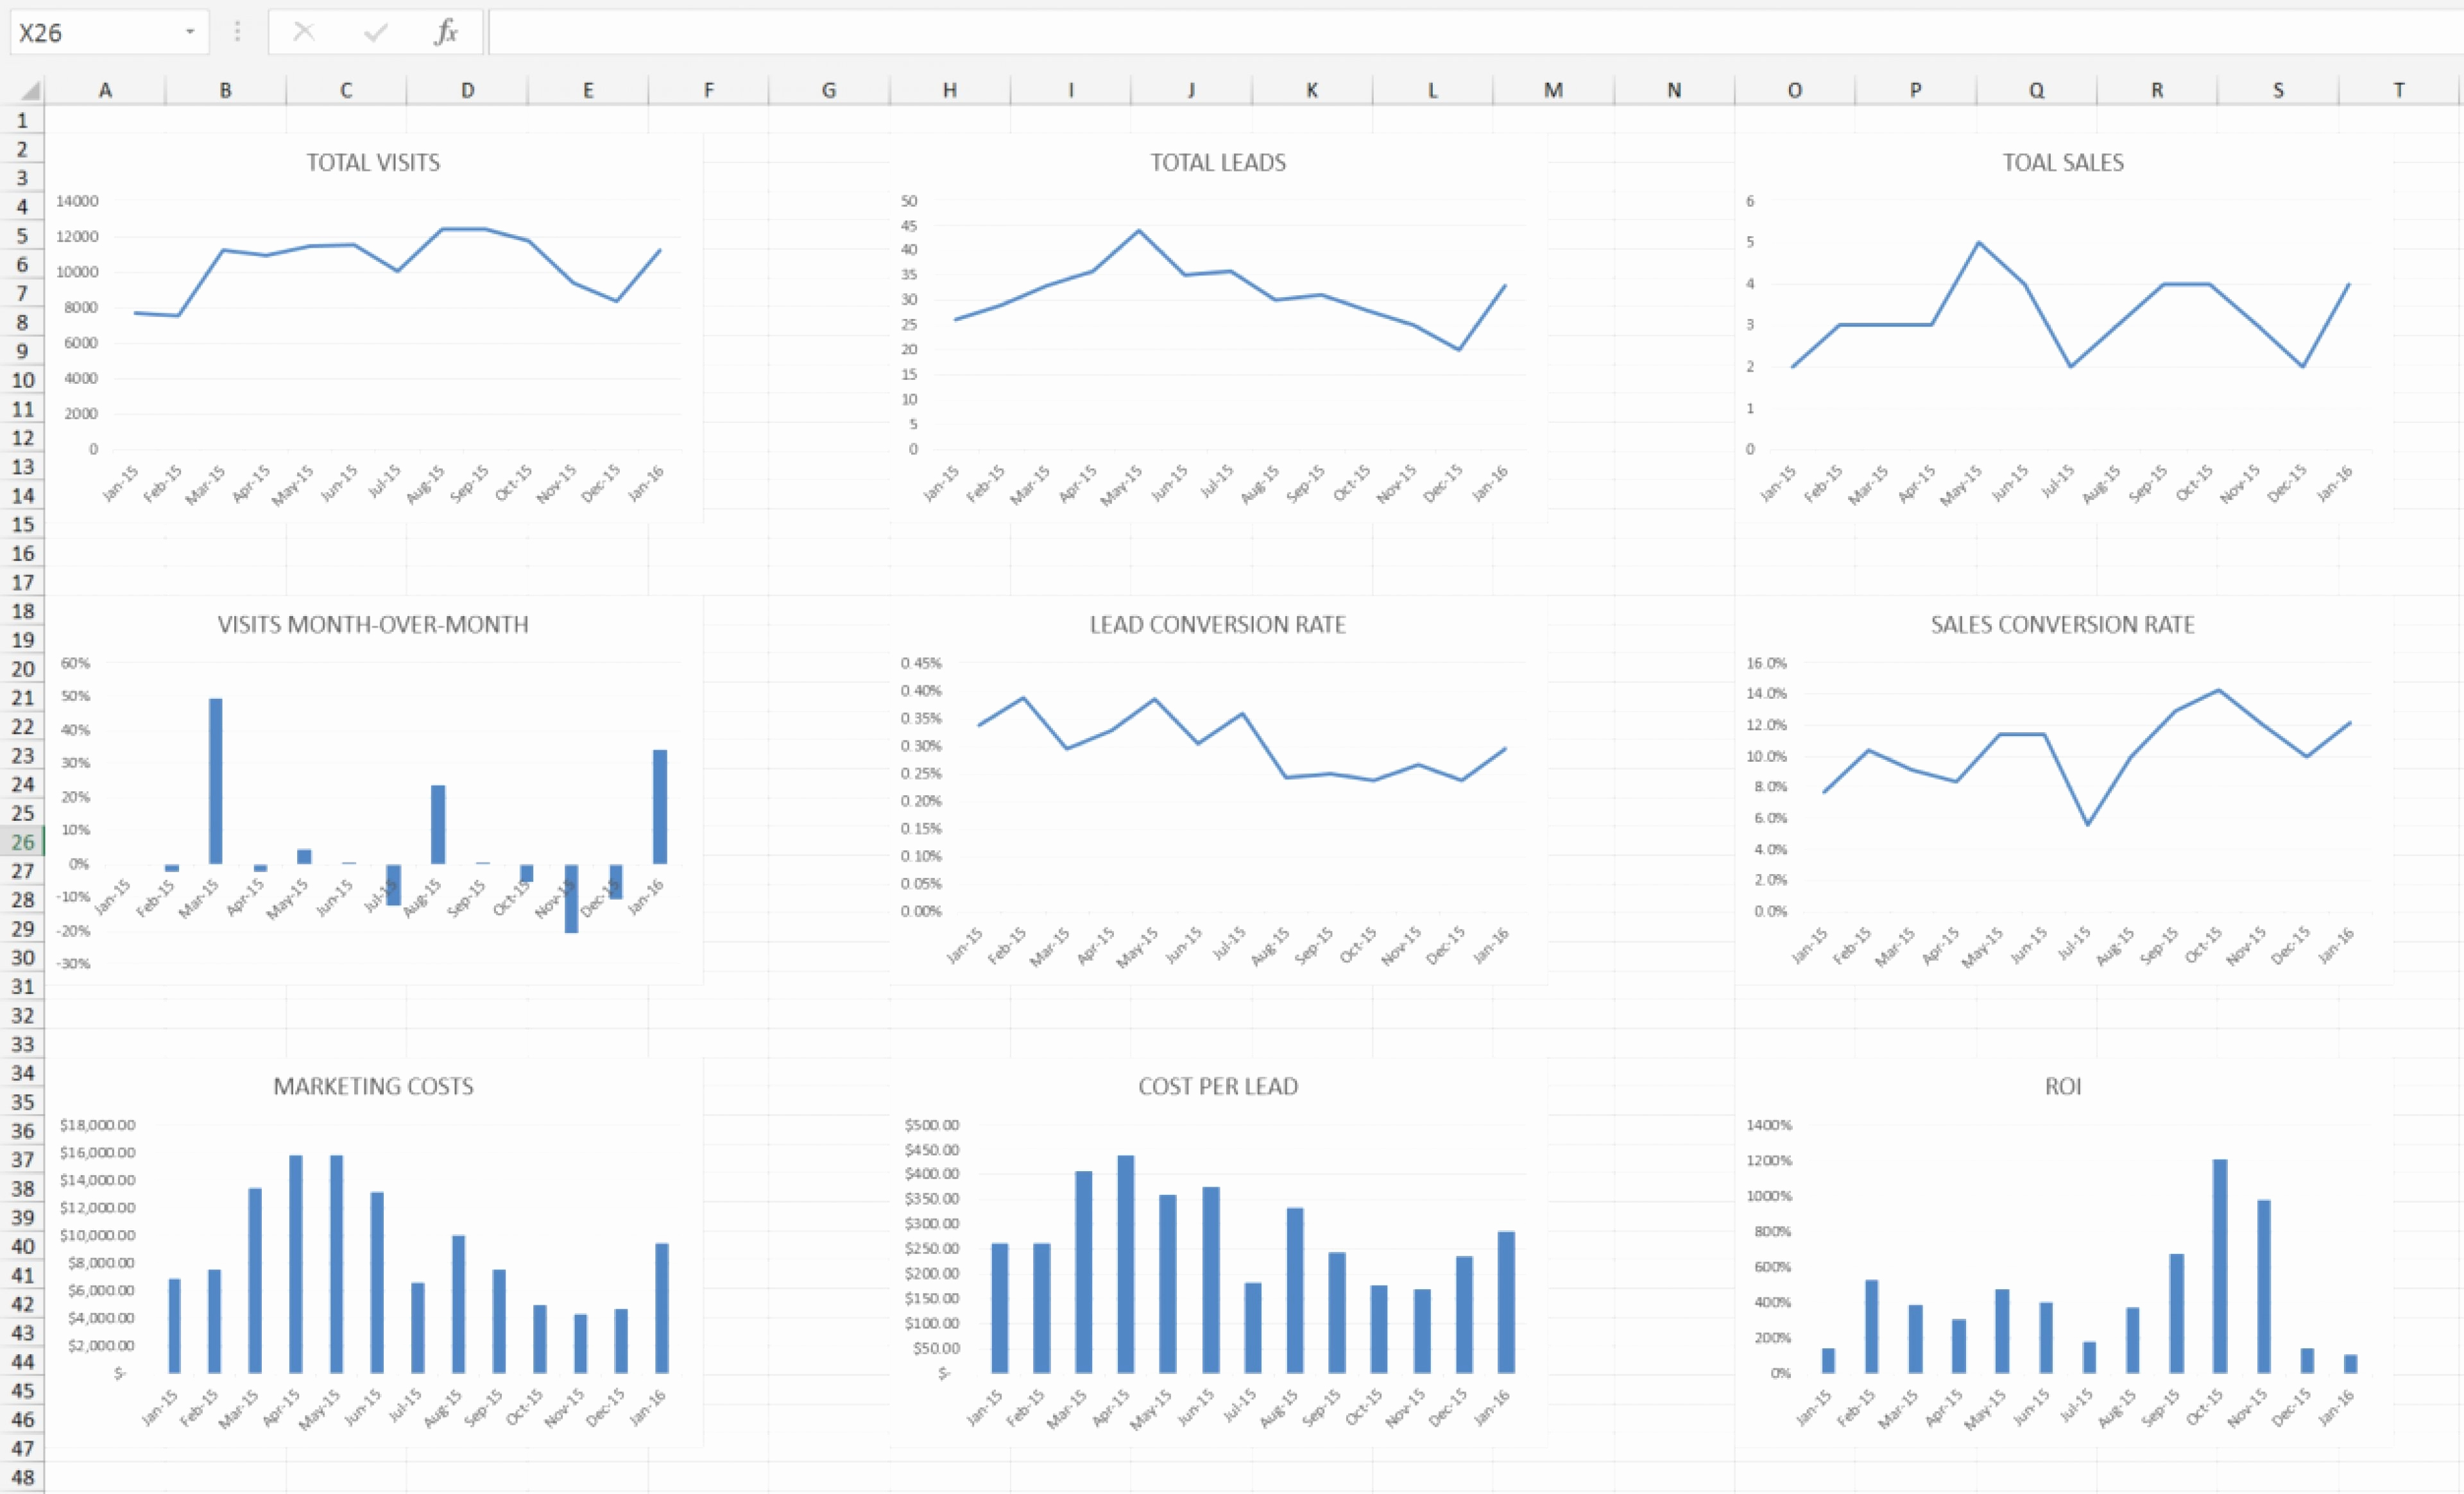Click the Jan-16 bar in Visits Month-Over-Month chart
Image resolution: width=2464 pixels, height=1494 pixels.
[660, 807]
